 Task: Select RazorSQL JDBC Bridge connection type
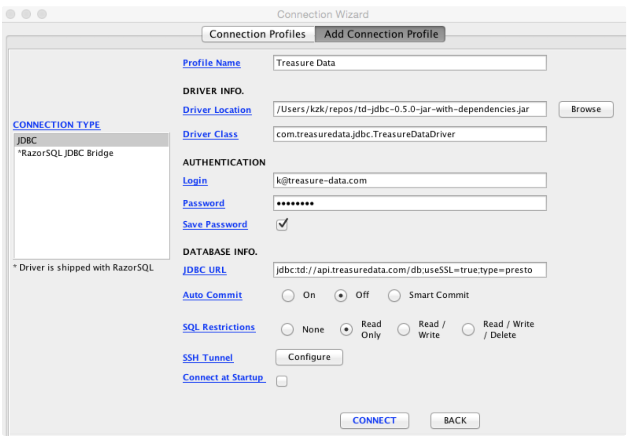pyautogui.click(x=65, y=153)
